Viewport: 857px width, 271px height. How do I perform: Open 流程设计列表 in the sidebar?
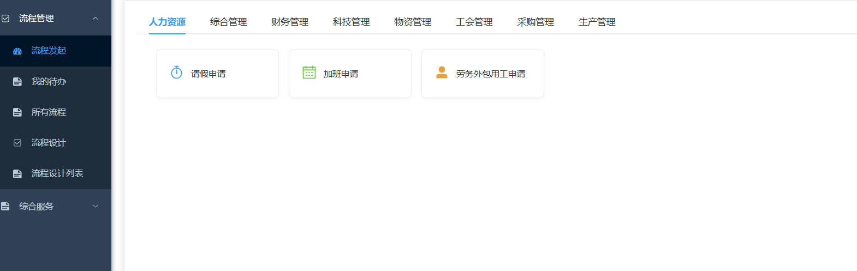[x=56, y=173]
